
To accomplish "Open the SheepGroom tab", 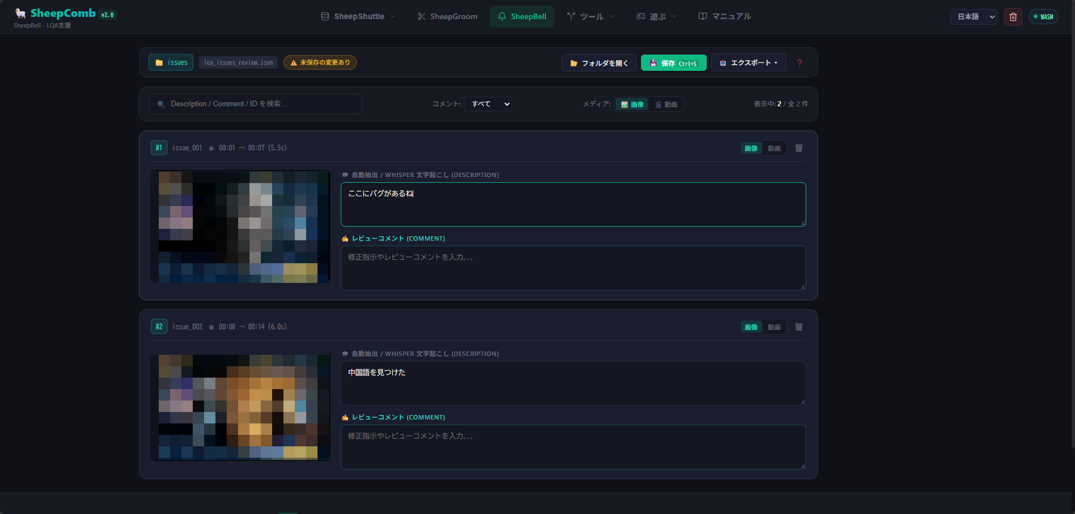I will (447, 16).
